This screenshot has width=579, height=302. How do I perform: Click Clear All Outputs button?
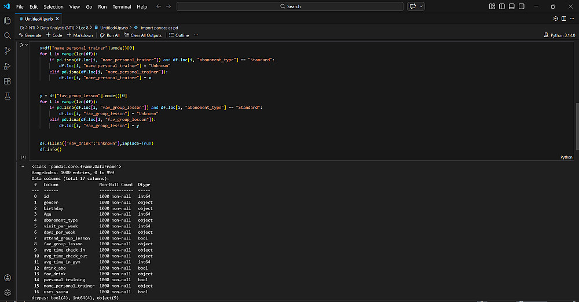click(x=143, y=35)
